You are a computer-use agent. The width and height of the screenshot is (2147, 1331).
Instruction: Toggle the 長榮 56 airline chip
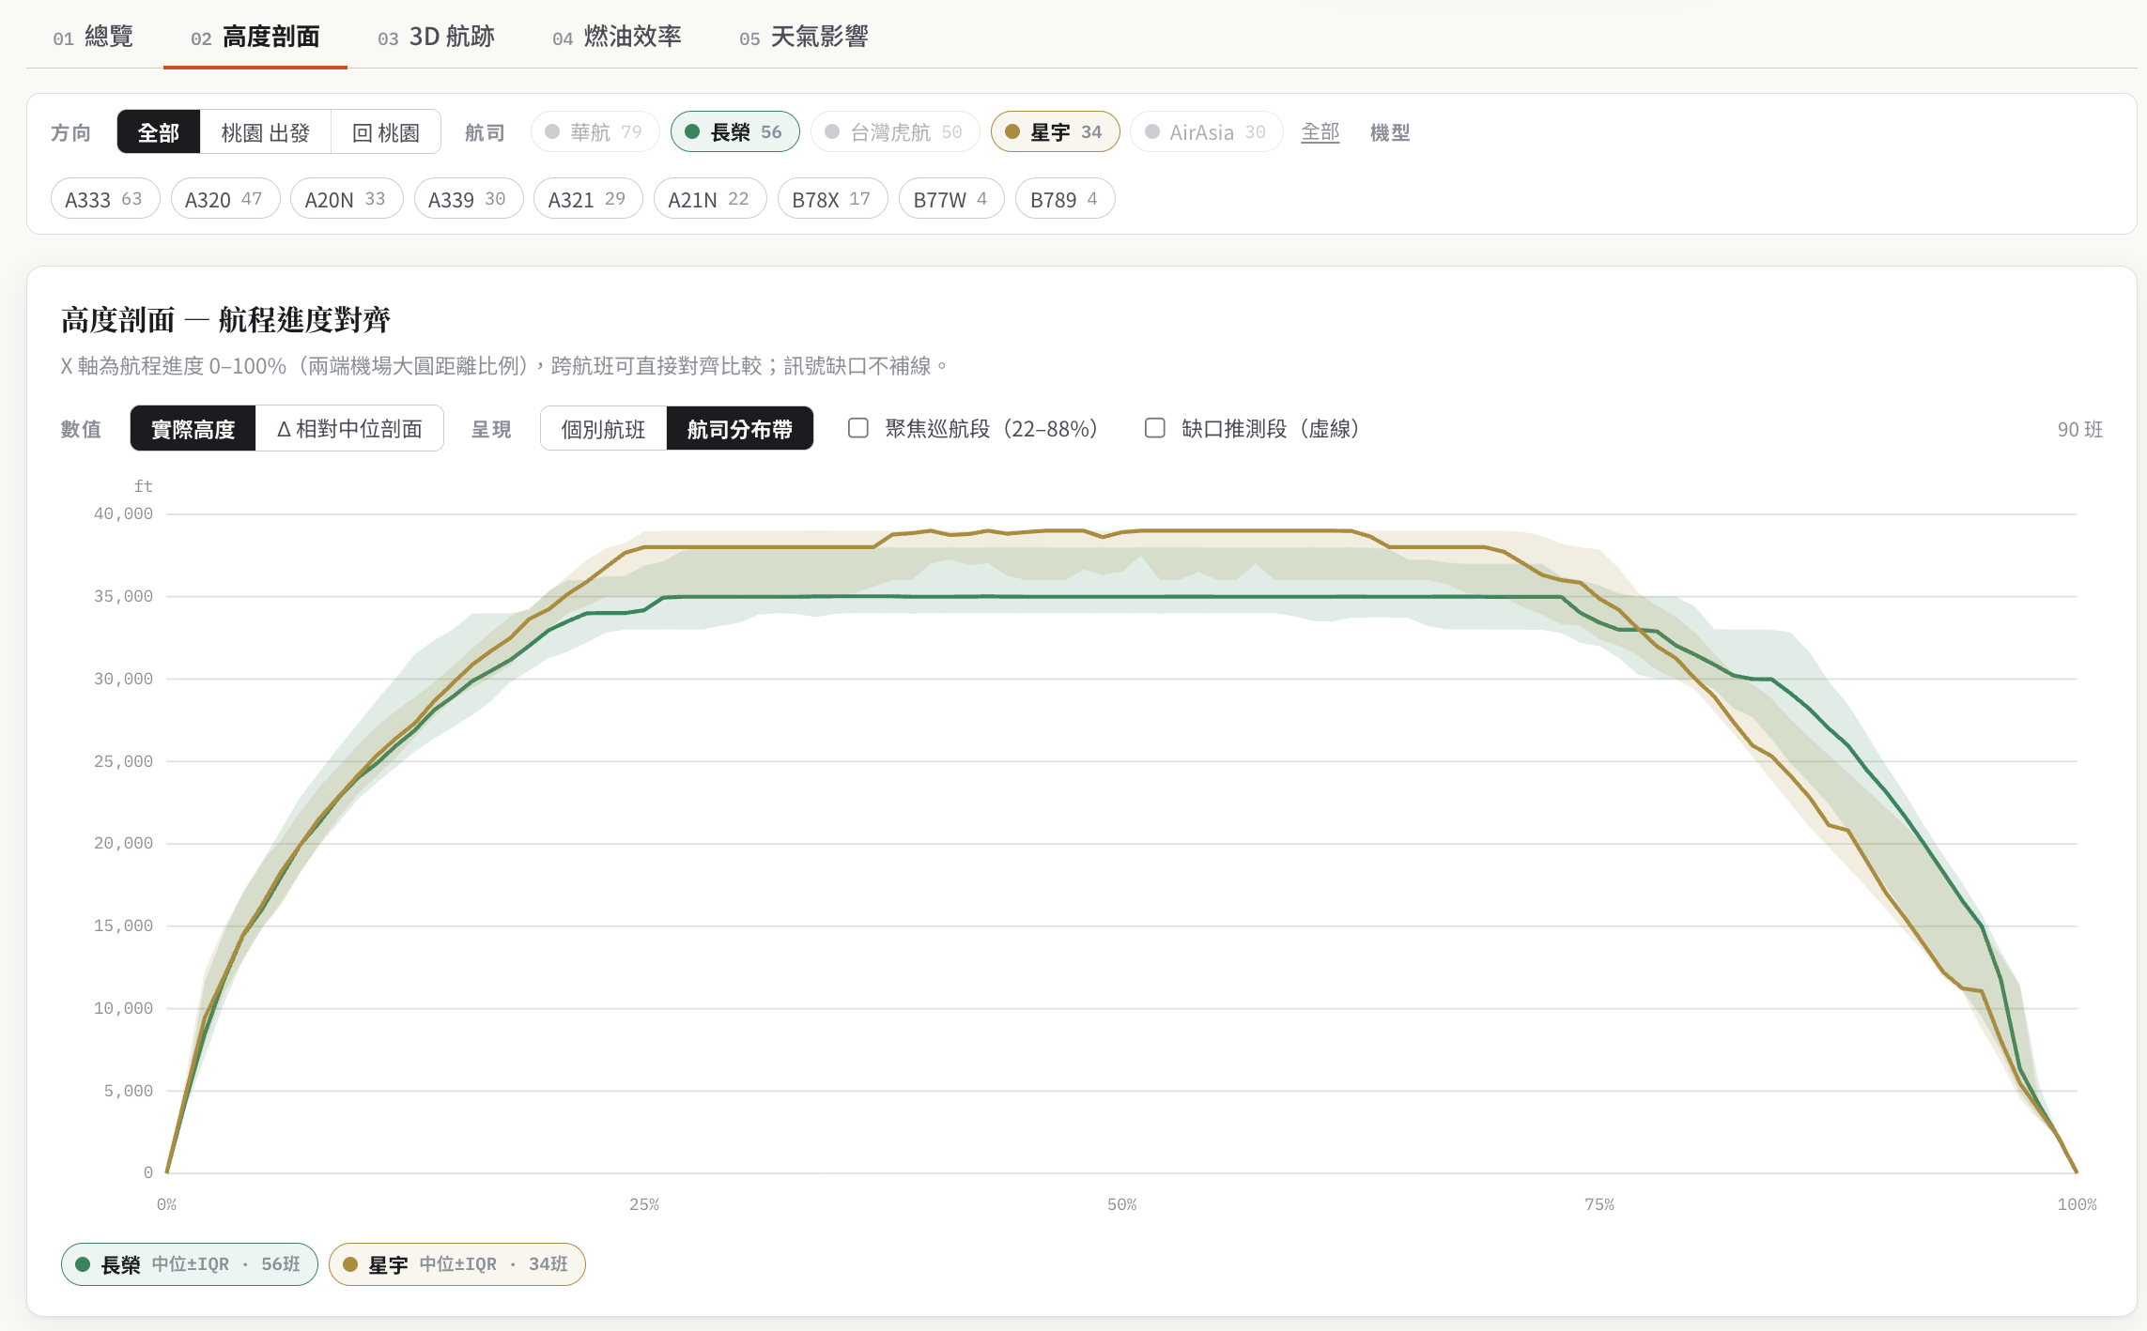[x=734, y=132]
